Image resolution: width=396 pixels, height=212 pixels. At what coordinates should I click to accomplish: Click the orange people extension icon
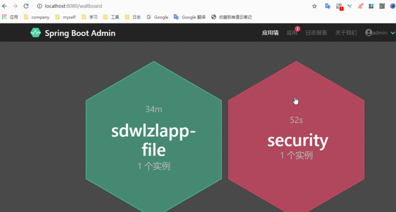[360, 6]
